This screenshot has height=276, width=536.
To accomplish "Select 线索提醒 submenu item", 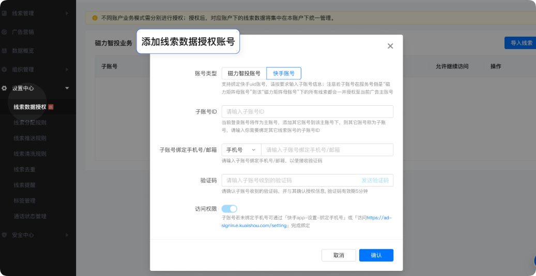I will pos(24,185).
